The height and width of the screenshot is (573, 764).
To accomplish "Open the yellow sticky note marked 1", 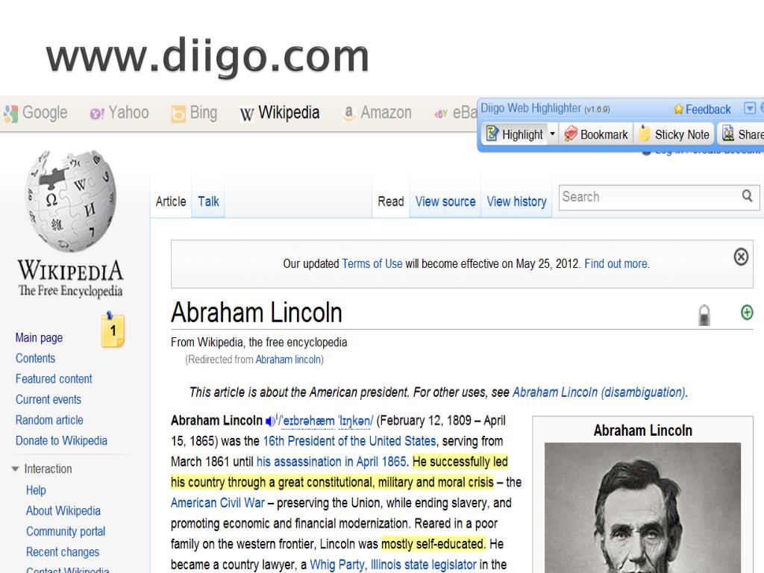I will (113, 330).
